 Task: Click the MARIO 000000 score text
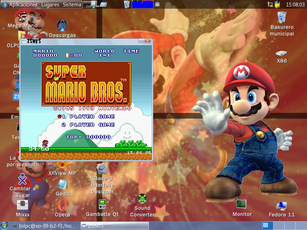(x=45, y=53)
